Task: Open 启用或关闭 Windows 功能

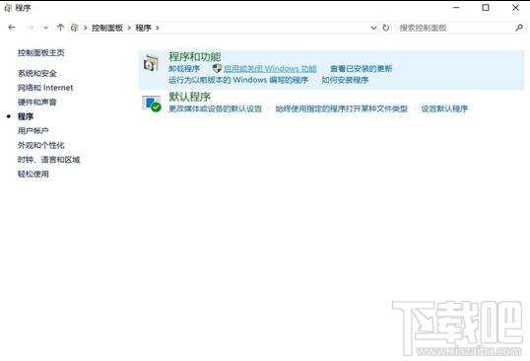Action: (x=270, y=69)
